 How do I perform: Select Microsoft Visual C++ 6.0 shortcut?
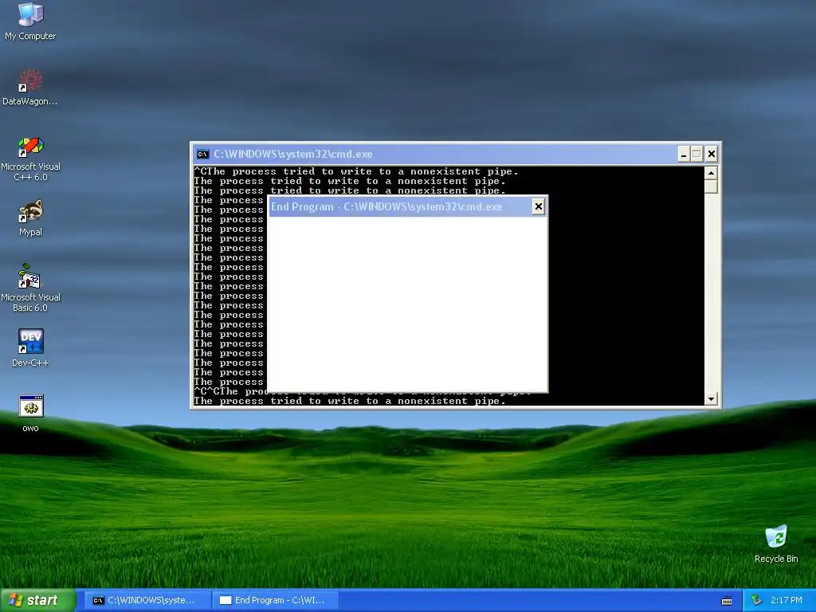point(30,159)
